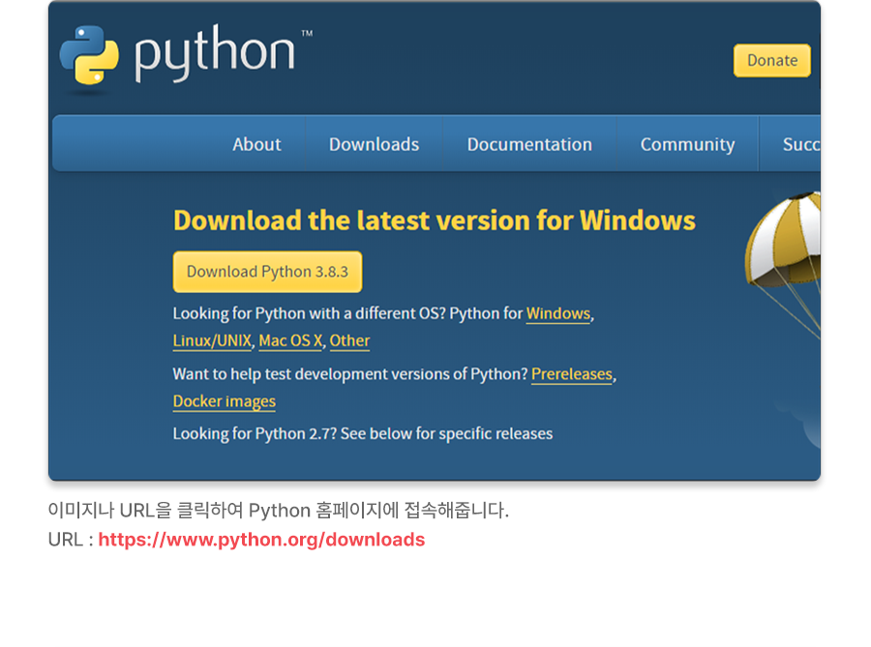Screen dimensions: 871x647
Task: Select the Documentation menu item
Action: [x=529, y=144]
